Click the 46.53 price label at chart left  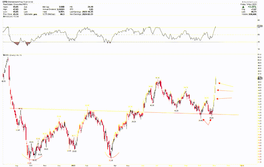click(3, 81)
